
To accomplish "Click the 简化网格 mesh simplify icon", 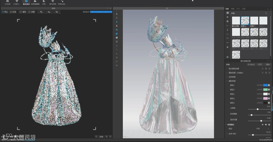I will (53, 2).
